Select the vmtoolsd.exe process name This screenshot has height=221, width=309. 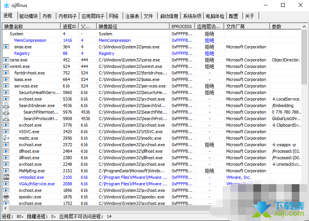click(x=31, y=177)
